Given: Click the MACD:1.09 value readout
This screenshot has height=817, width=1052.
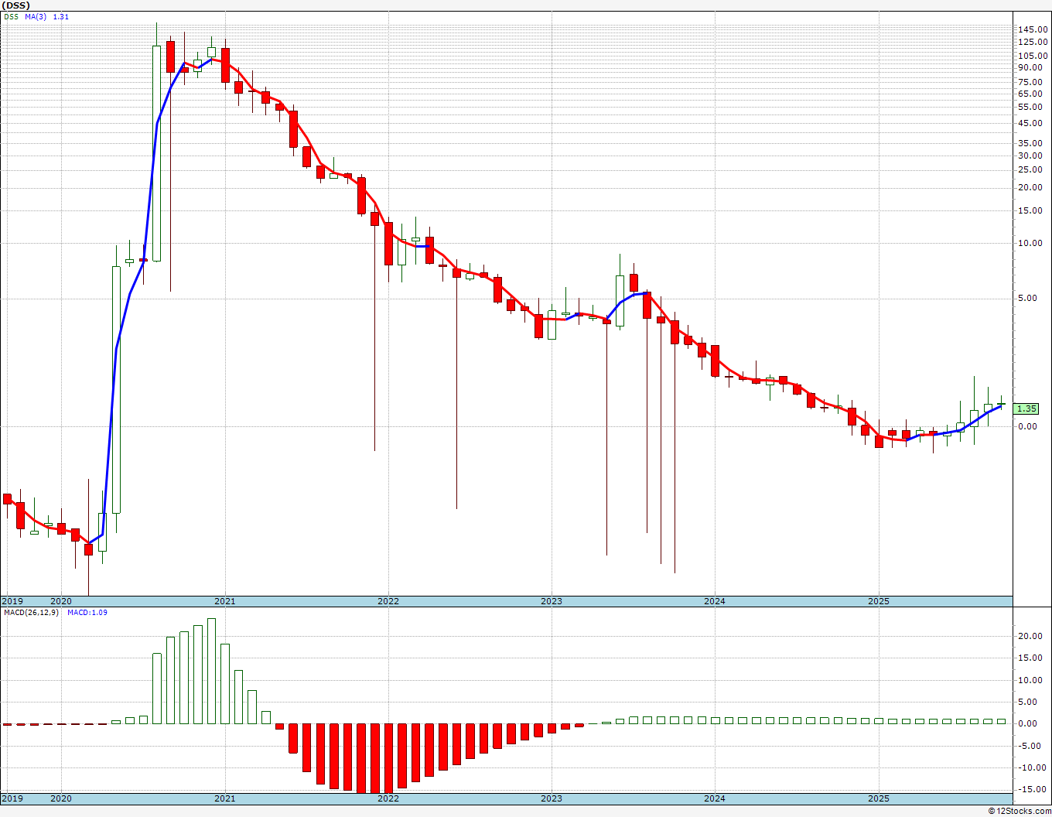Looking at the screenshot, I should click(x=87, y=613).
